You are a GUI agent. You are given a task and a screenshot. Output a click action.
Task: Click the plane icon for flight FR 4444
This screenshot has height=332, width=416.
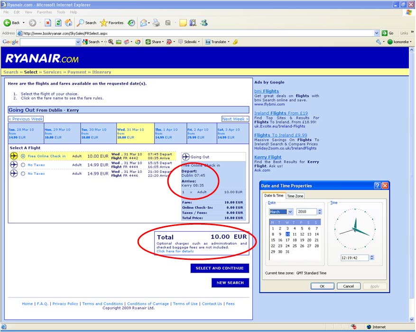pyautogui.click(x=14, y=165)
